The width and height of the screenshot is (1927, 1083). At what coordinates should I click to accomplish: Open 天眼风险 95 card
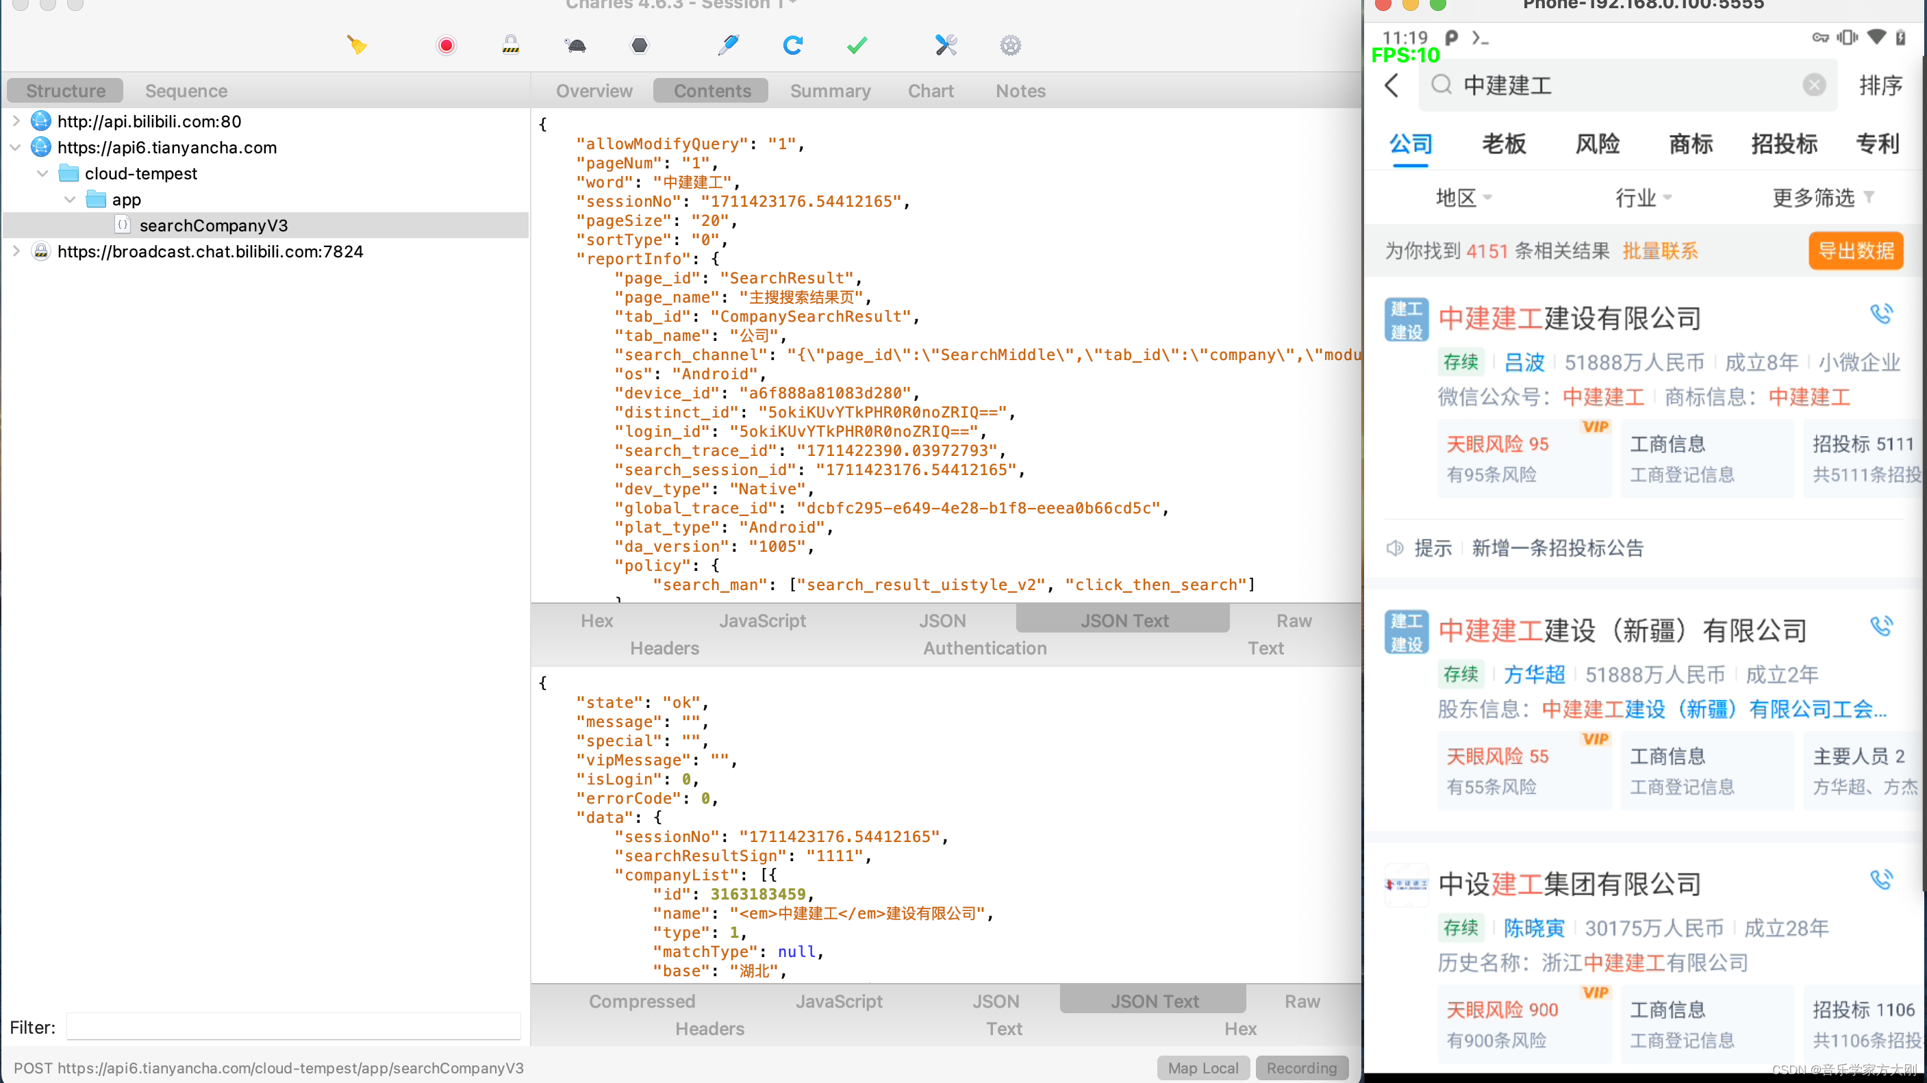click(1524, 458)
